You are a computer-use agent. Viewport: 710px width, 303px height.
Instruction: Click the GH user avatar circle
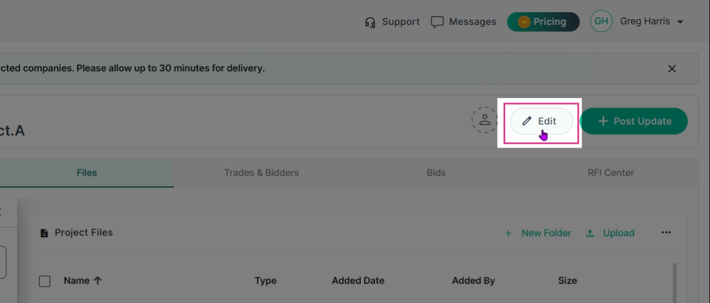(x=601, y=22)
